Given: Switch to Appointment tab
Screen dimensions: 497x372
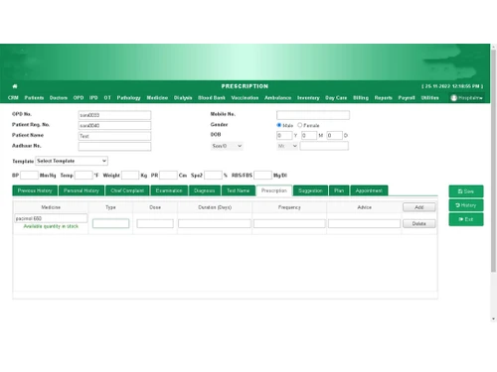Looking at the screenshot, I should (x=369, y=190).
